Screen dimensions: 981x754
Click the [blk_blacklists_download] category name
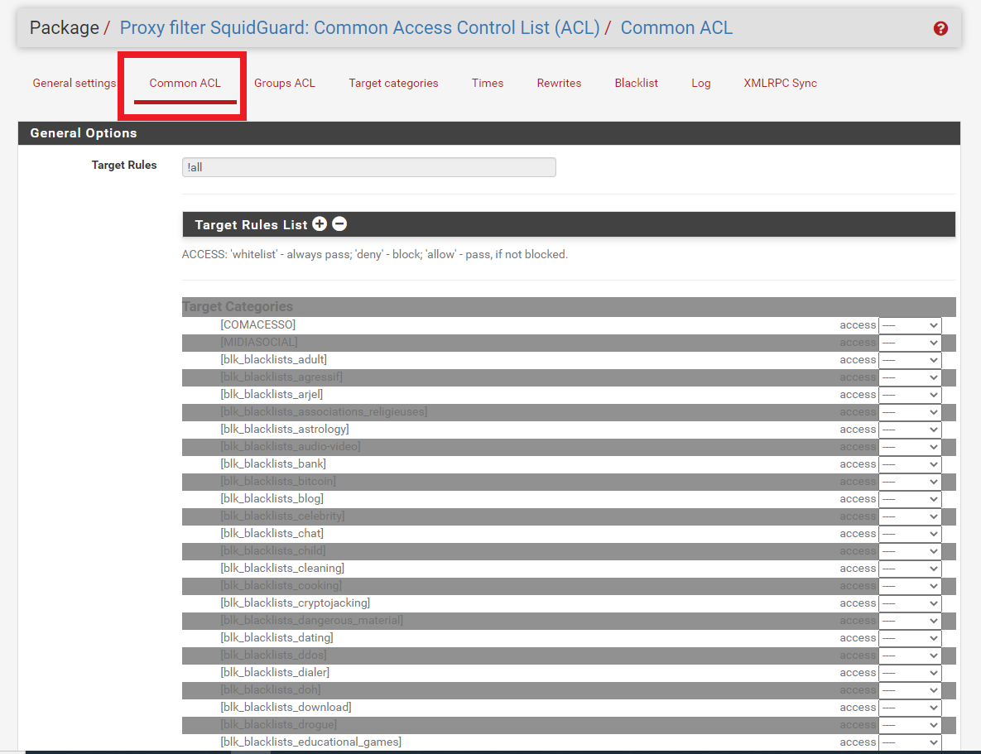point(286,707)
